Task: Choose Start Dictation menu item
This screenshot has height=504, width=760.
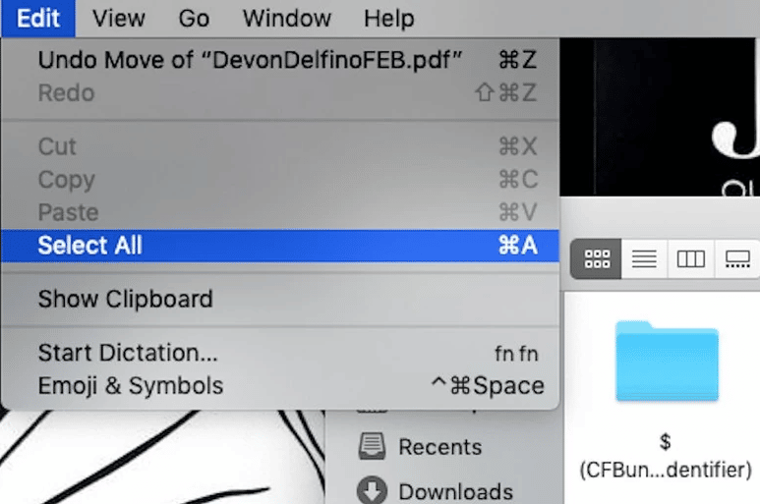Action: click(x=128, y=352)
